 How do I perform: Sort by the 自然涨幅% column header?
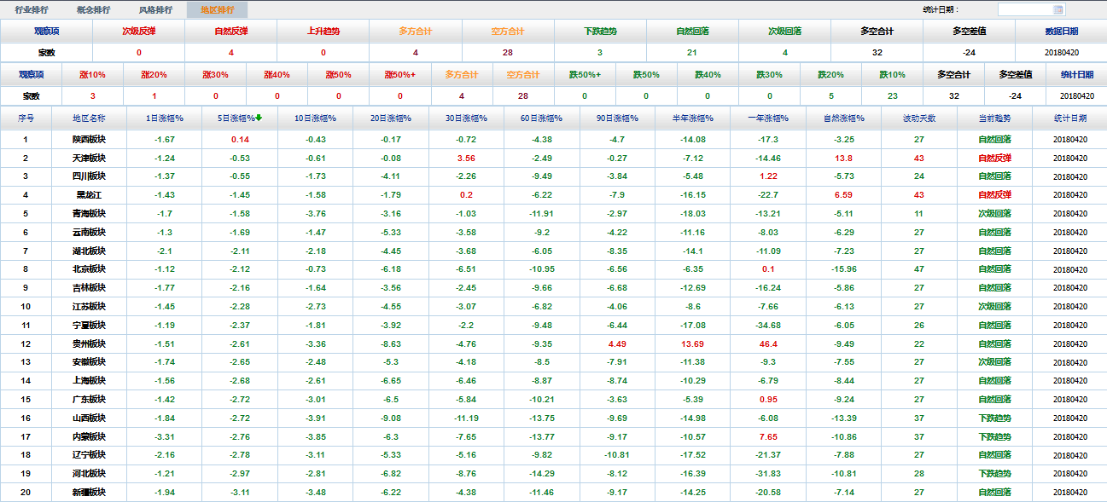click(x=844, y=118)
